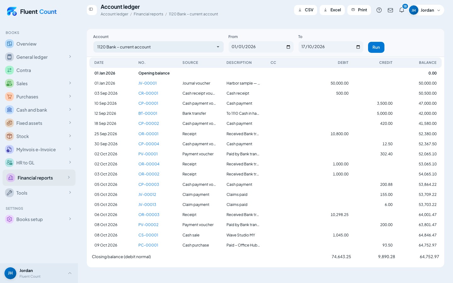Click the Cash and bank icon

click(x=9, y=110)
